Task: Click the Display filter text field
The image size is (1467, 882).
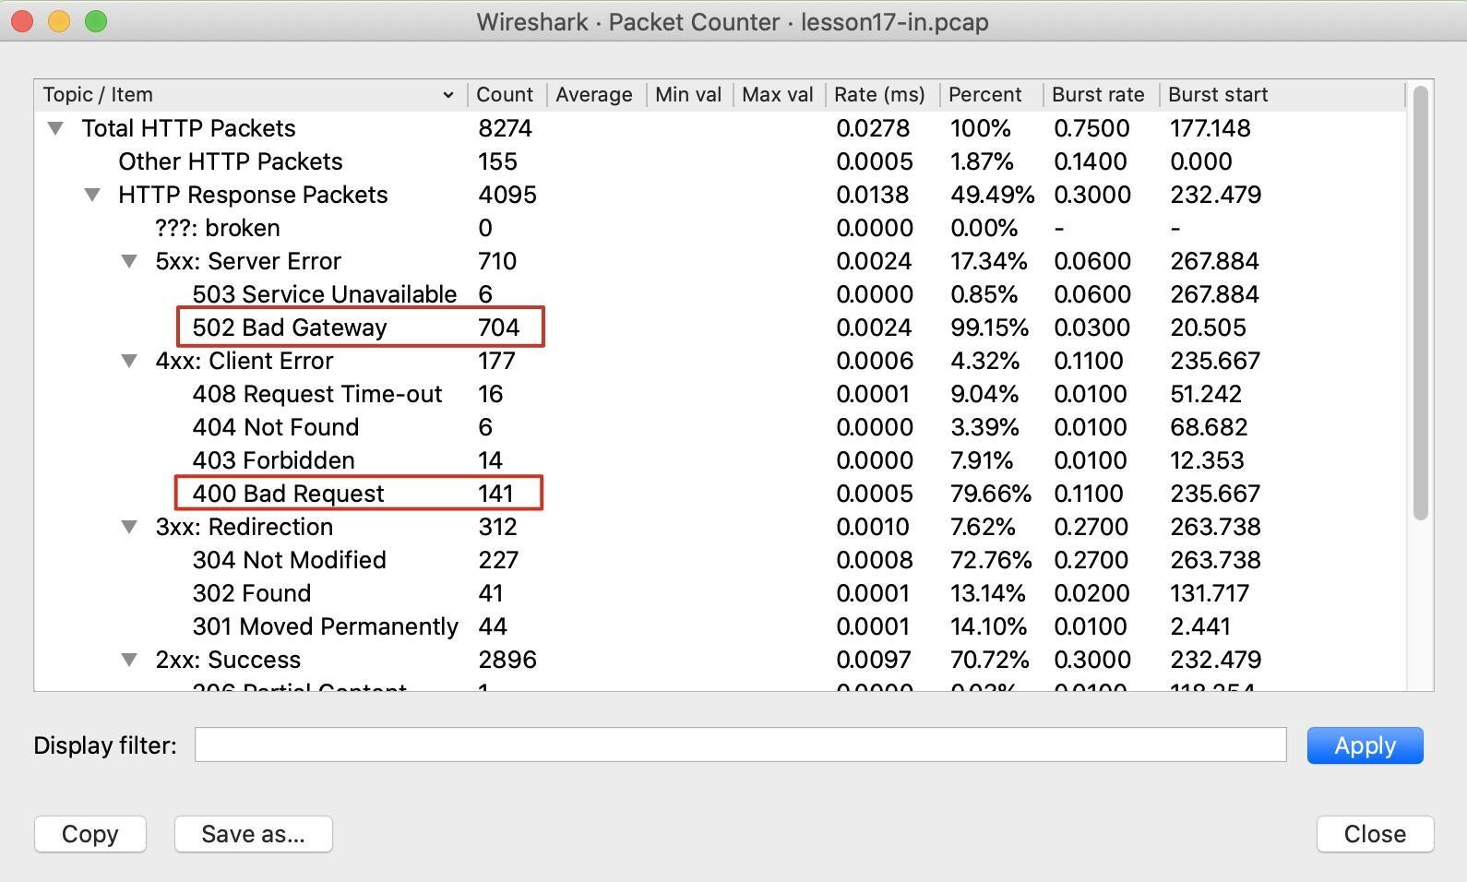Action: [740, 745]
